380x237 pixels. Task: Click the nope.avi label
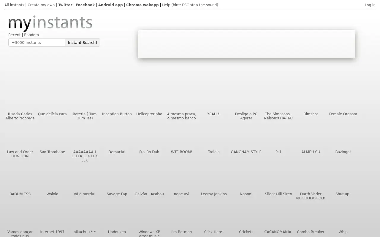click(x=181, y=194)
